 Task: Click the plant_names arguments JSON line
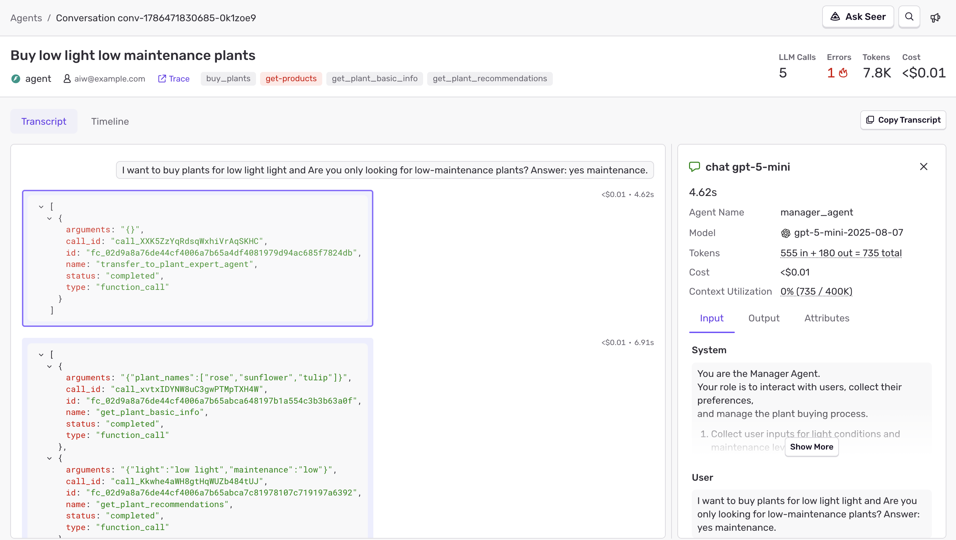click(209, 378)
